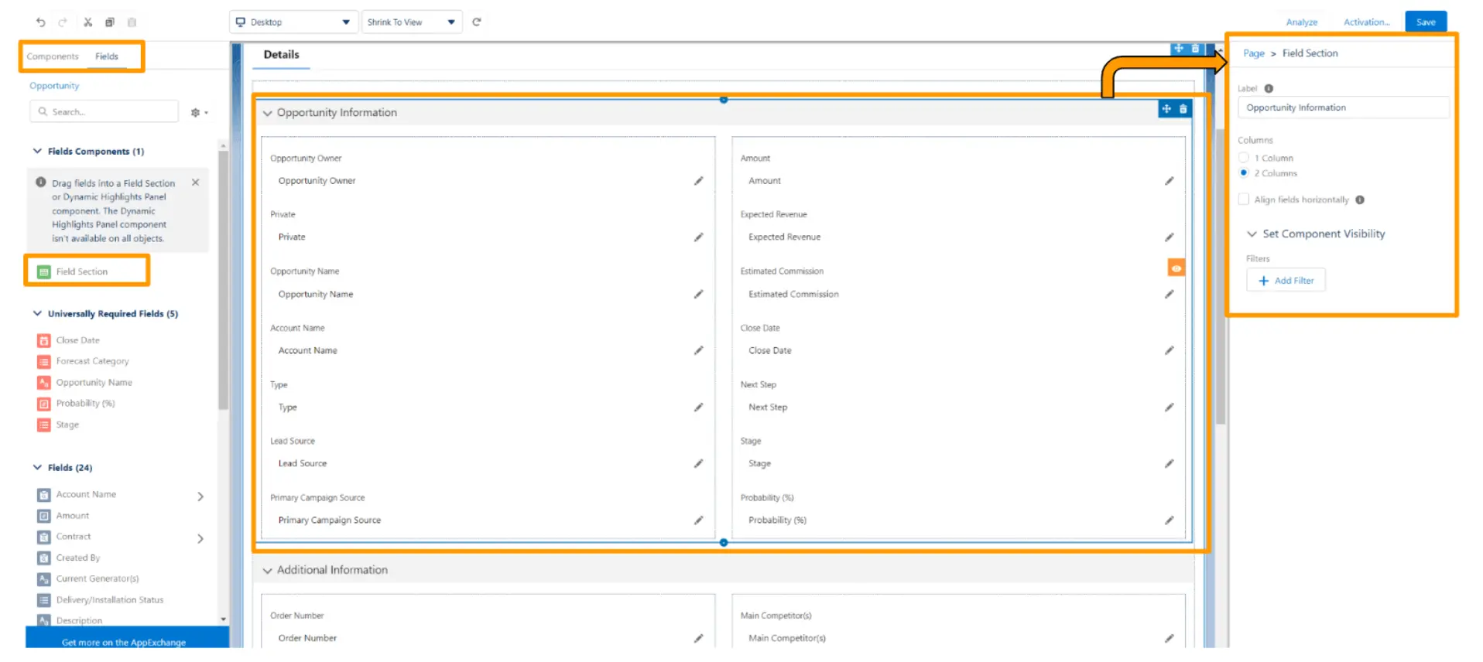Click the trash icon above Details tab

[x=1195, y=48]
